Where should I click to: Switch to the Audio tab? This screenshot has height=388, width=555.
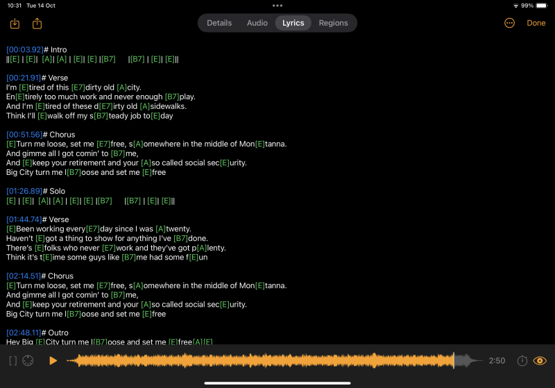pos(257,23)
